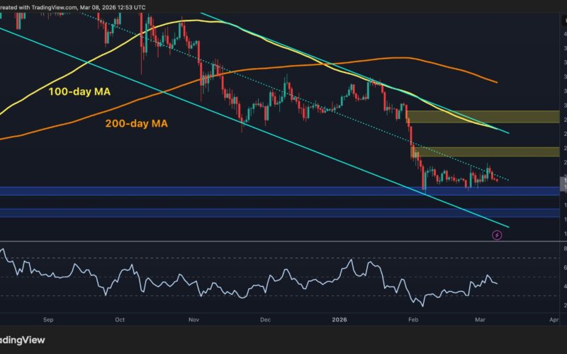Click the Dec label on time axis

[x=265, y=319]
